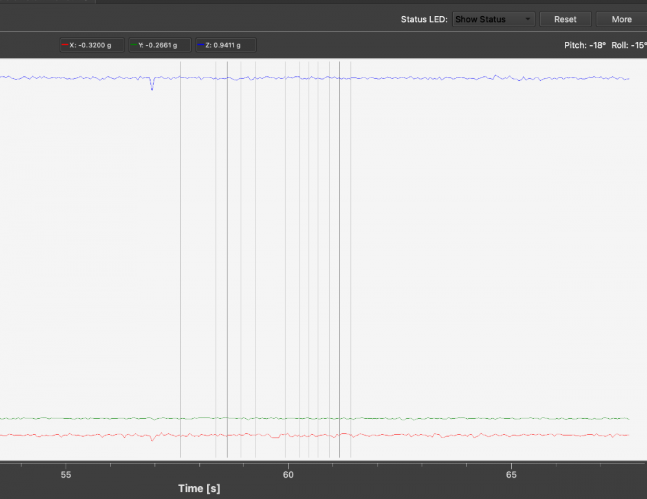Click the Status LED label

(424, 19)
